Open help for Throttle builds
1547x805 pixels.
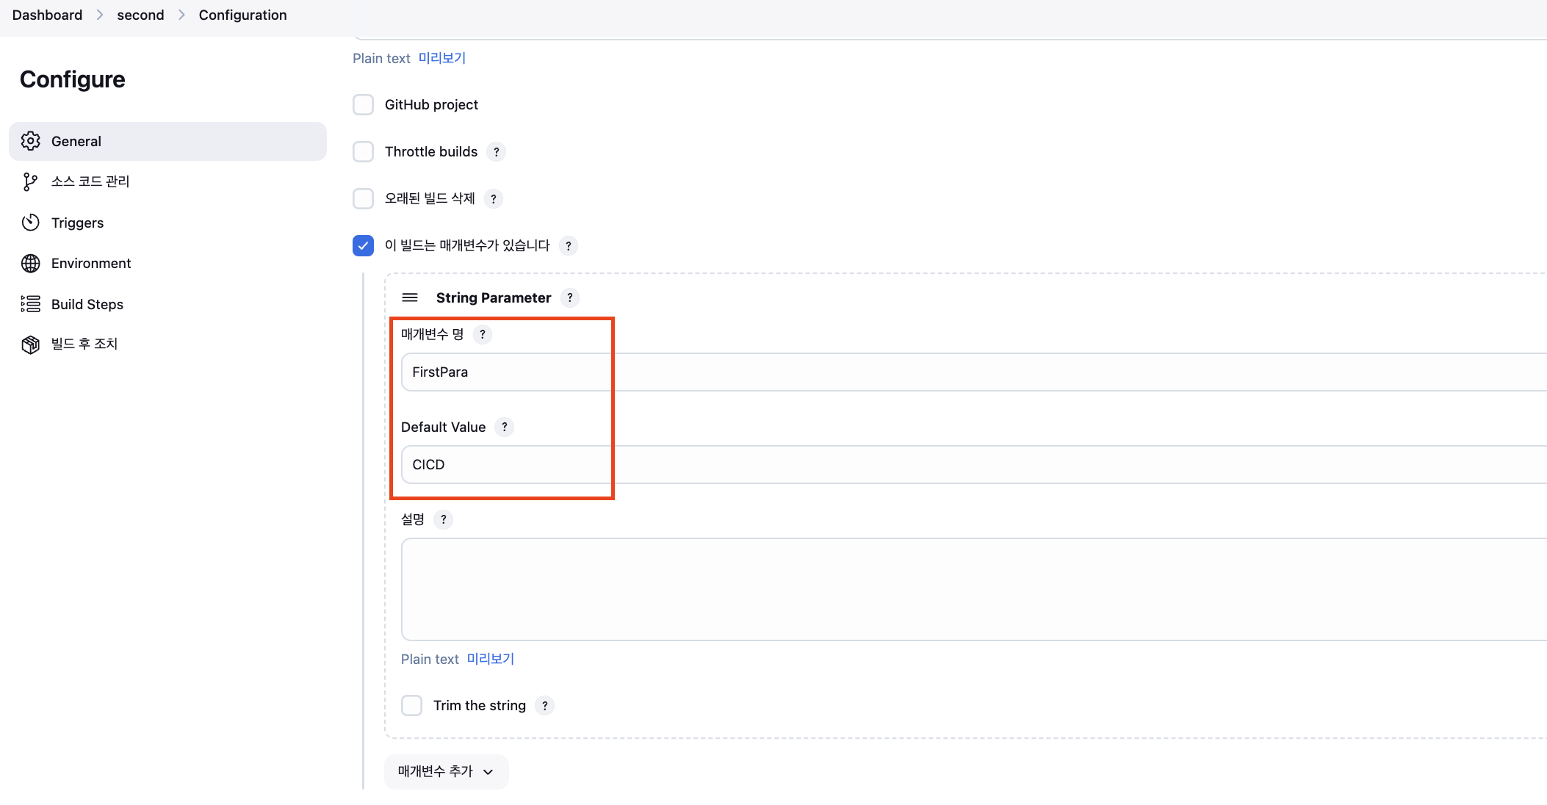coord(497,152)
